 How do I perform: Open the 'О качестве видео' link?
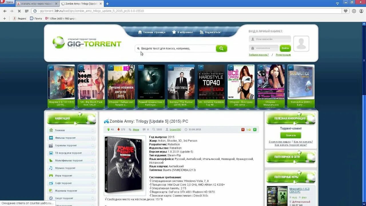280,142
